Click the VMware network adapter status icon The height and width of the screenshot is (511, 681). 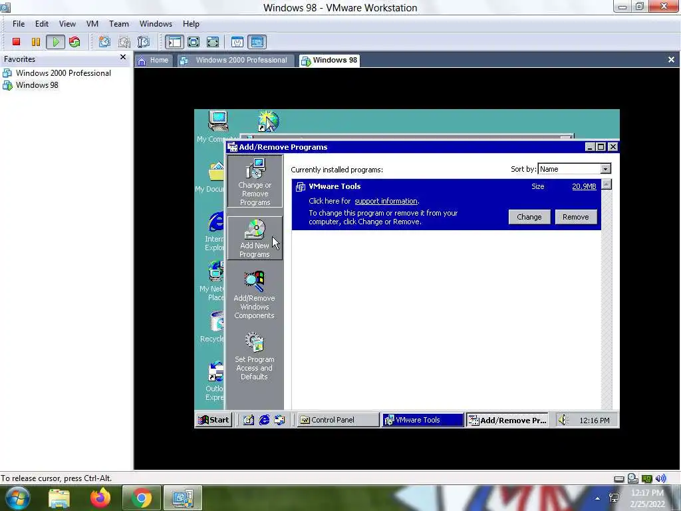(x=647, y=479)
